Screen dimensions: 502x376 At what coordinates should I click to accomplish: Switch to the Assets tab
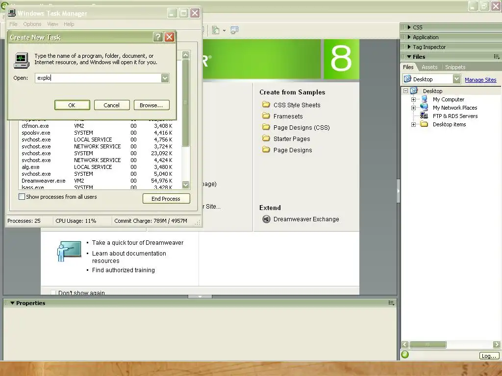coord(429,67)
